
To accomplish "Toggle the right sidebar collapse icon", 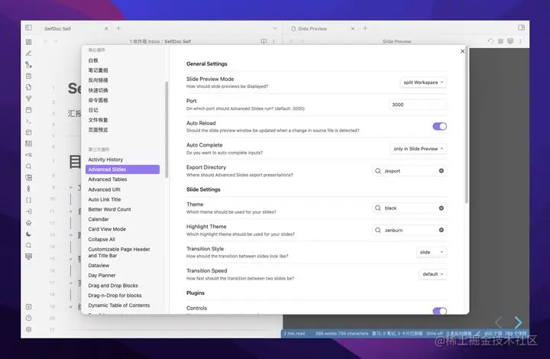I will pos(521,27).
